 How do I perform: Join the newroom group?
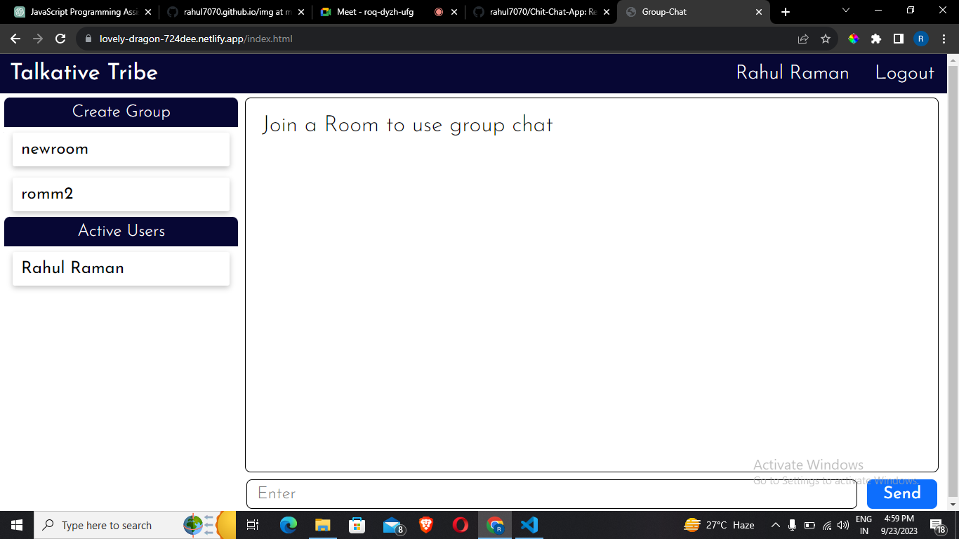click(121, 149)
